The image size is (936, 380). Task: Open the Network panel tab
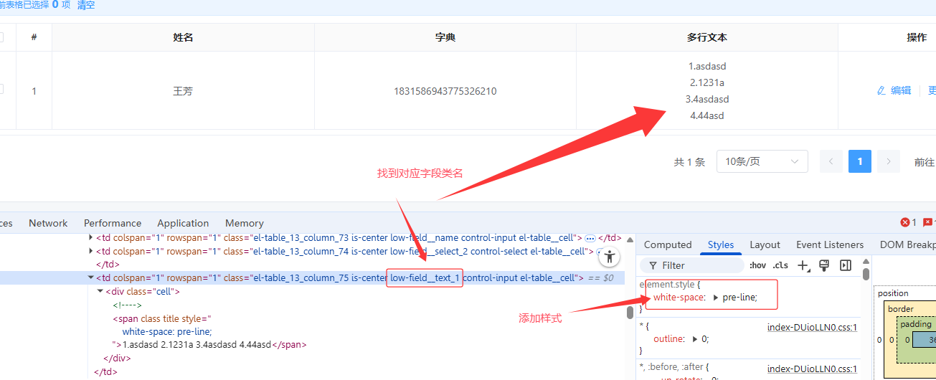click(48, 223)
